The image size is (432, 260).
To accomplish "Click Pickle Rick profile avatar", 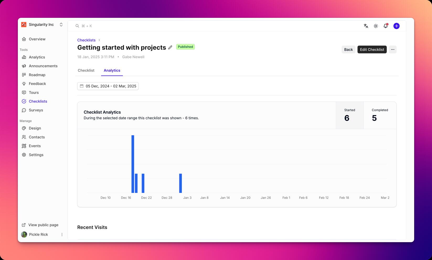I will point(24,235).
